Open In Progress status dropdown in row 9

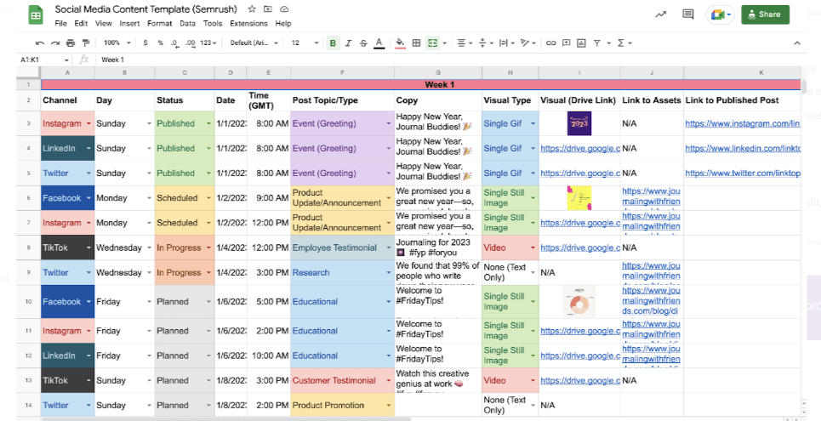point(208,273)
